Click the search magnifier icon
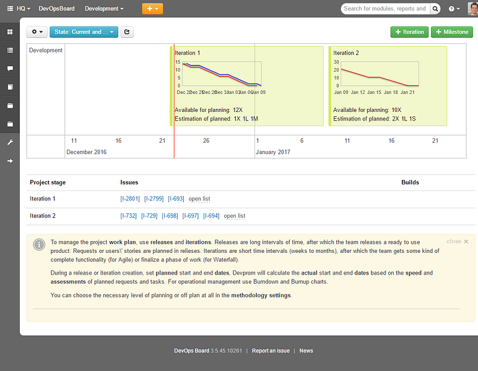 (x=435, y=9)
